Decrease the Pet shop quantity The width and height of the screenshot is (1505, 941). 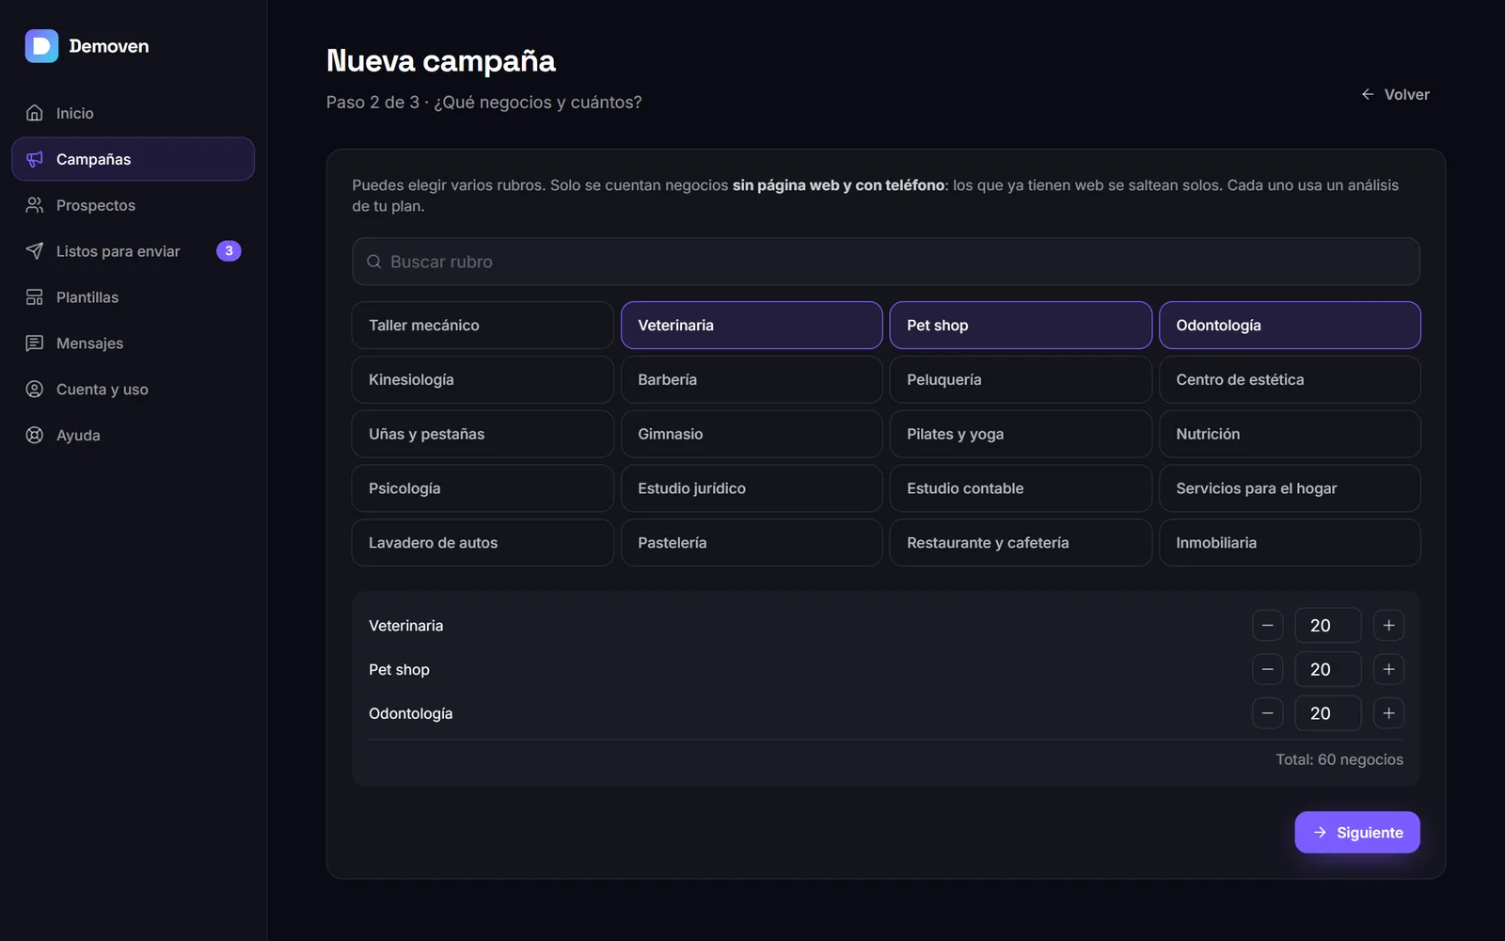[x=1267, y=670]
